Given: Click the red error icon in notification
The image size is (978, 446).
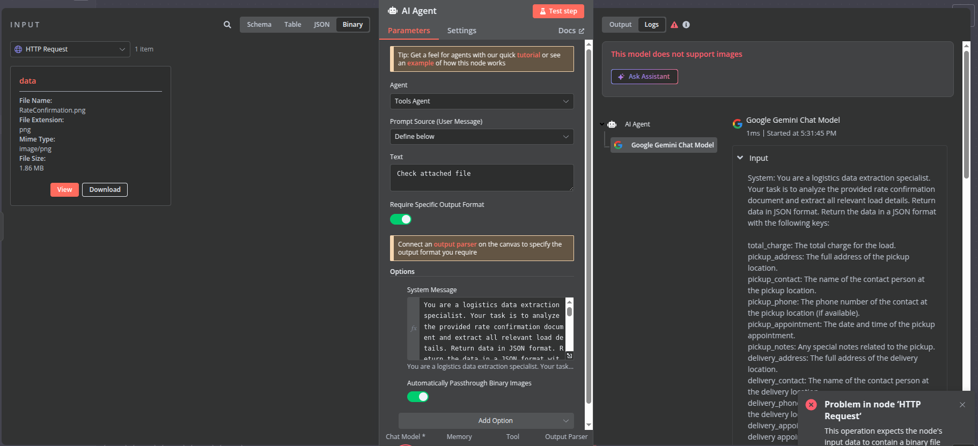Looking at the screenshot, I should tap(811, 405).
